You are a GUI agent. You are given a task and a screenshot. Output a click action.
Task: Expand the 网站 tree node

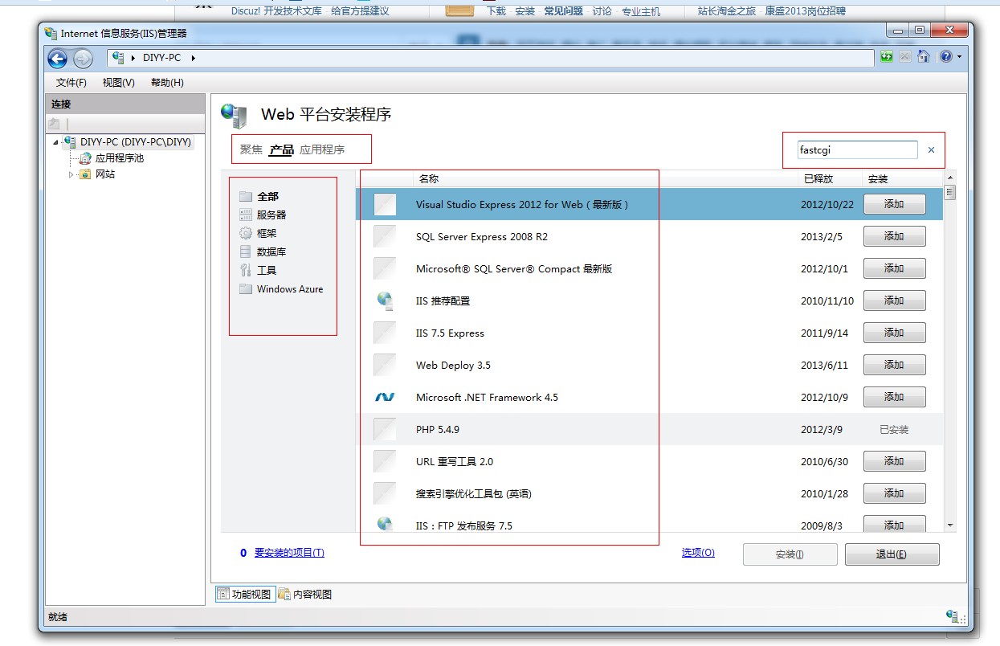click(x=71, y=174)
